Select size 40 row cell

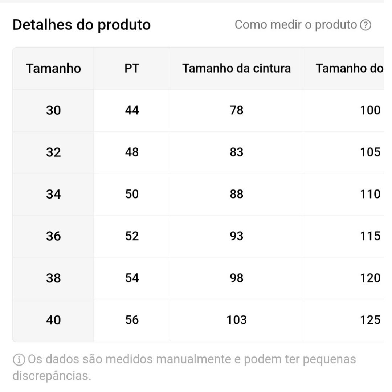[53, 320]
